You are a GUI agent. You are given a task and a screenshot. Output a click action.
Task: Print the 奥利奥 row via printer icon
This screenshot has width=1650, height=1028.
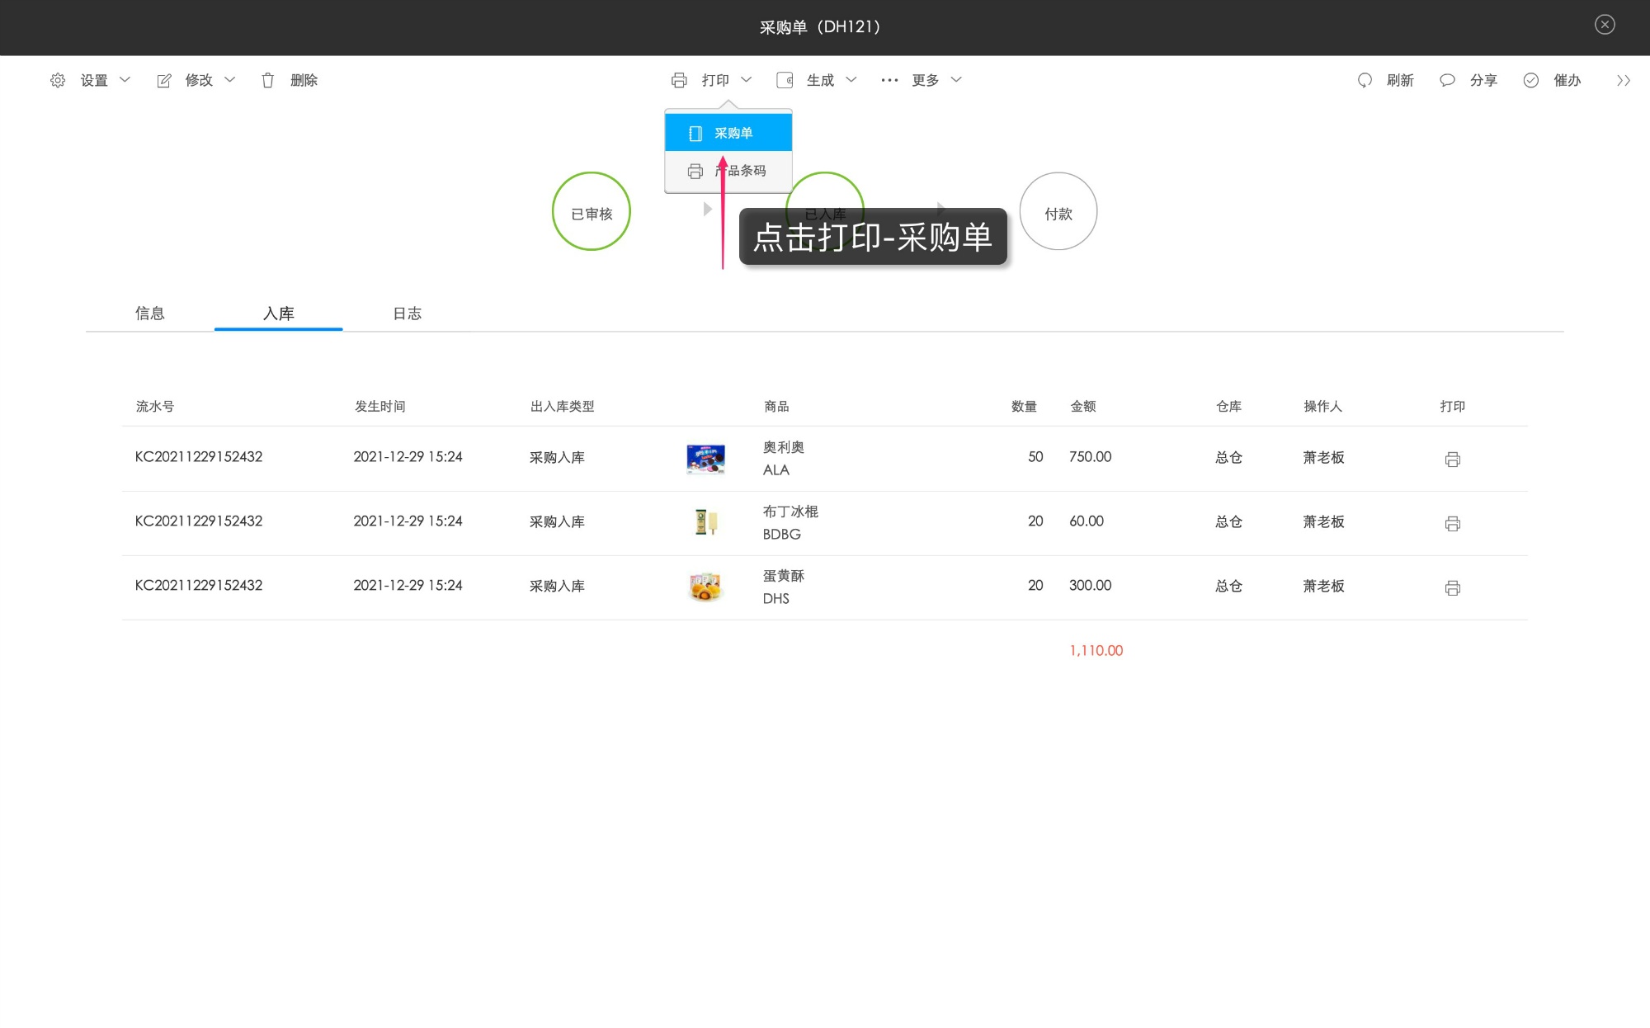click(x=1453, y=459)
